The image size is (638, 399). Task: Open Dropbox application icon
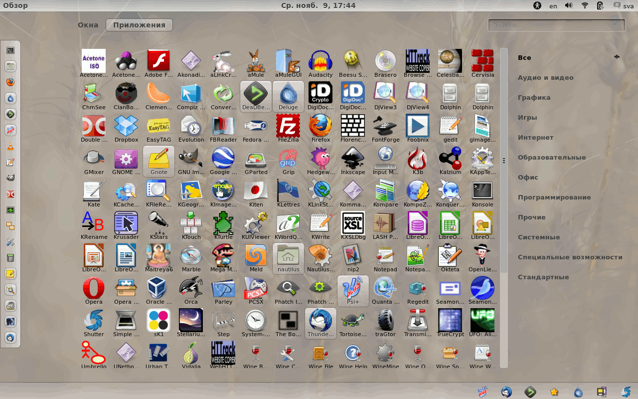[x=126, y=129]
